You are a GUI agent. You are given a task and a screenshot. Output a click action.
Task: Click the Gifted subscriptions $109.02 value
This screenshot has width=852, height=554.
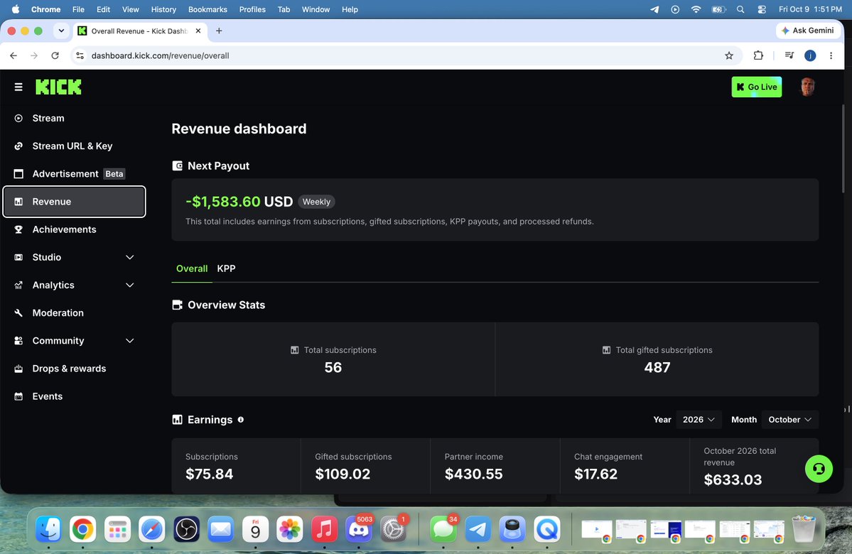pyautogui.click(x=343, y=474)
